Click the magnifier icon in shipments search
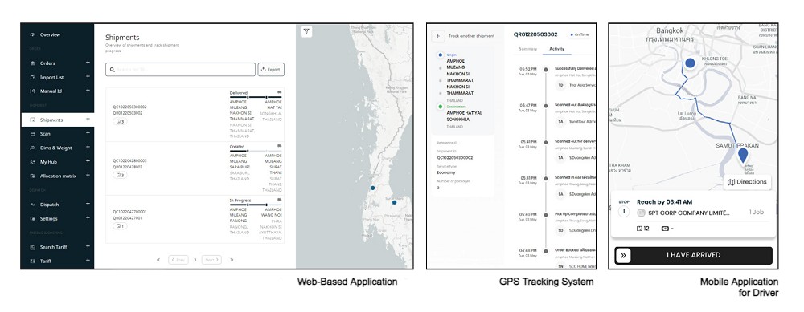 (113, 70)
